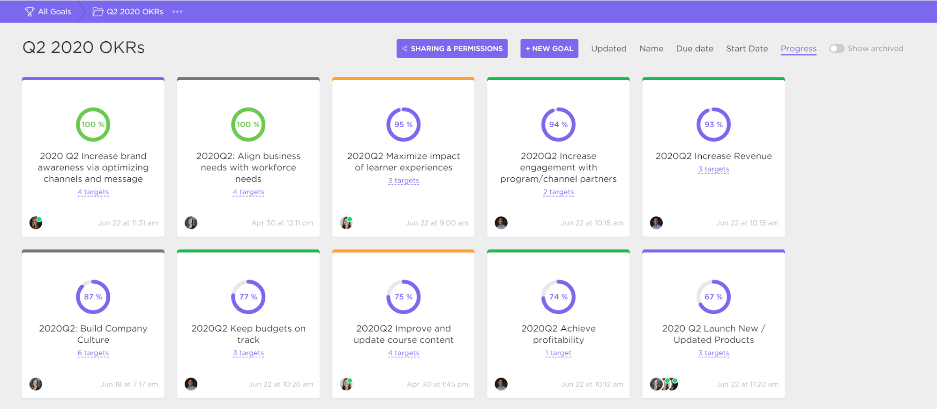This screenshot has height=409, width=937.
Task: Click the share icon in Sharing & Permissions
Action: [405, 48]
